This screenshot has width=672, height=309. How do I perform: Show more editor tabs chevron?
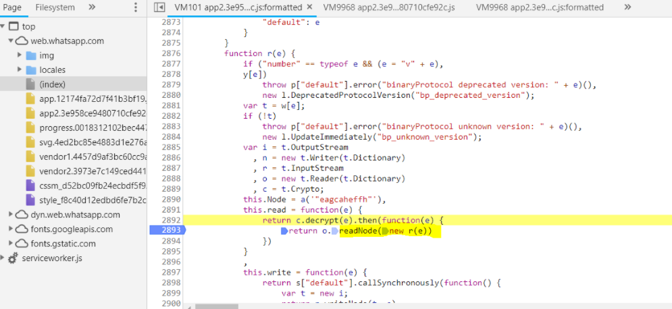(628, 7)
